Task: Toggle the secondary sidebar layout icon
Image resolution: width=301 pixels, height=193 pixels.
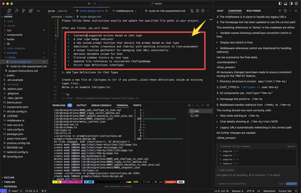Action: [x=291, y=4]
